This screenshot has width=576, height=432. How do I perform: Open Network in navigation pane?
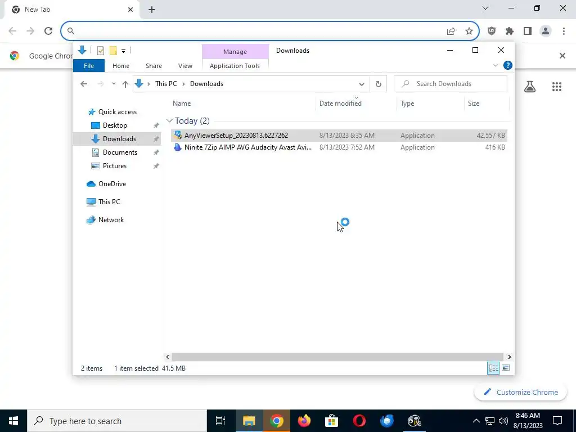tap(111, 220)
